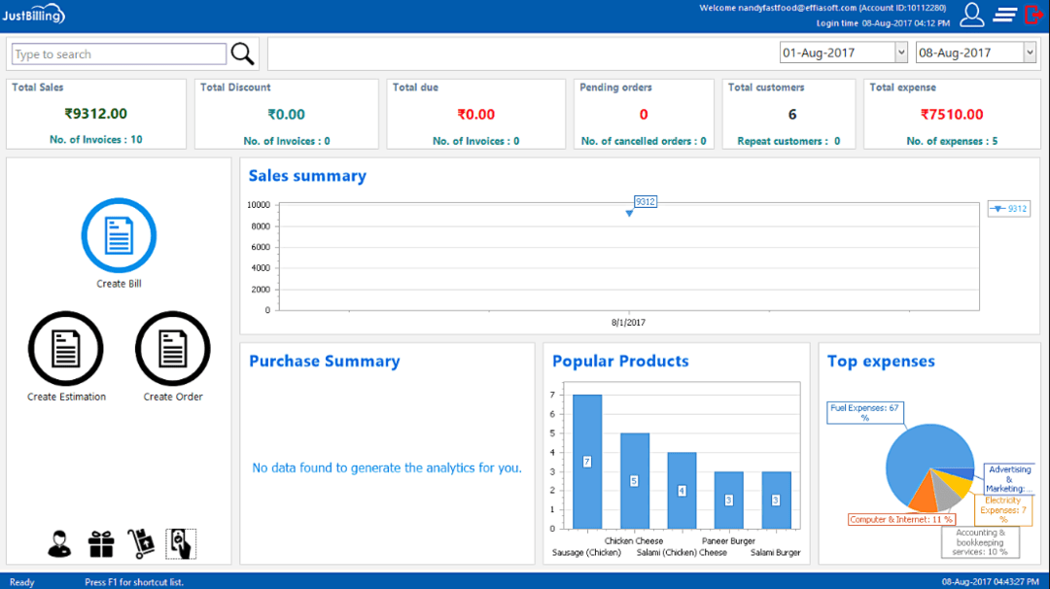Viewport: 1050px width, 589px height.
Task: Log out using the red exit icon
Action: click(1033, 15)
